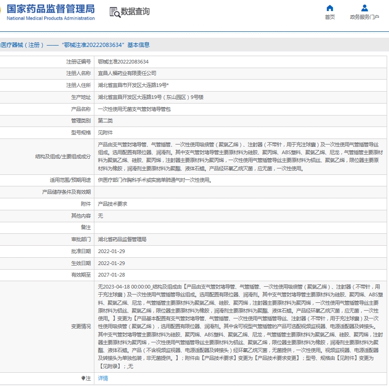Select the 基本信息 page heading
The height and width of the screenshot is (387, 389).
point(139,45)
